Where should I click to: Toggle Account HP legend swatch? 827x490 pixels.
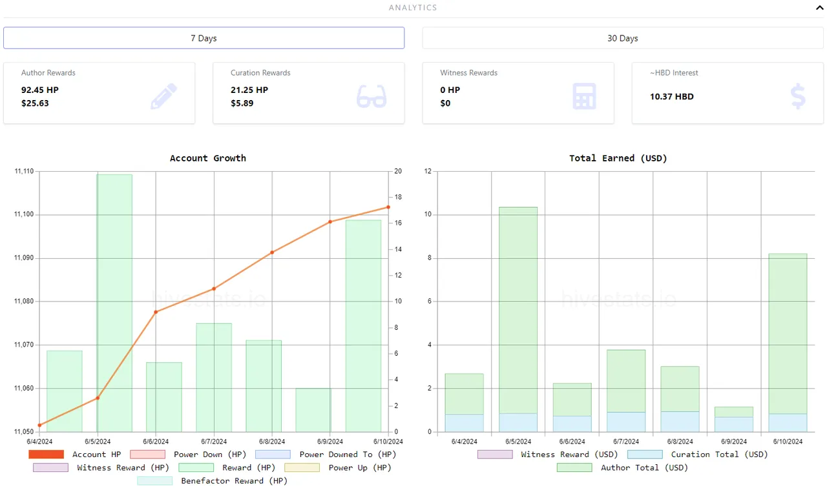click(47, 454)
